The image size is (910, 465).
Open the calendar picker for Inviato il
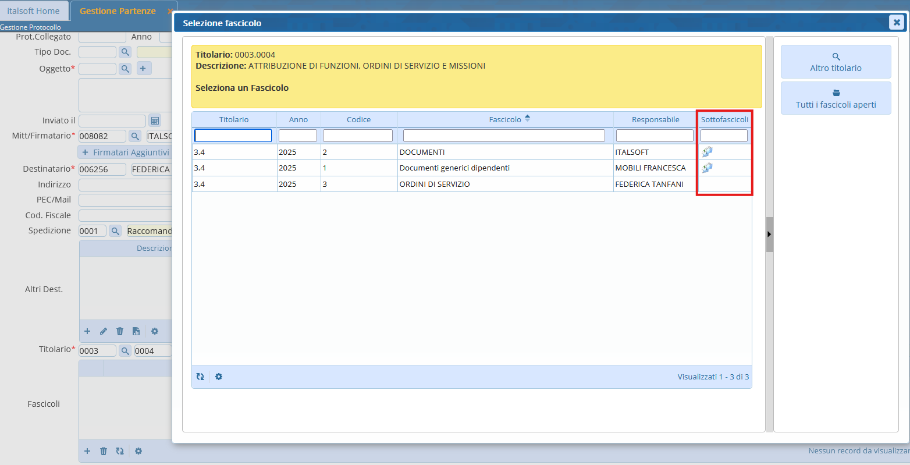[x=155, y=121]
